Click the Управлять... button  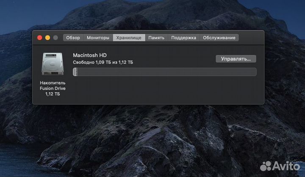click(236, 59)
